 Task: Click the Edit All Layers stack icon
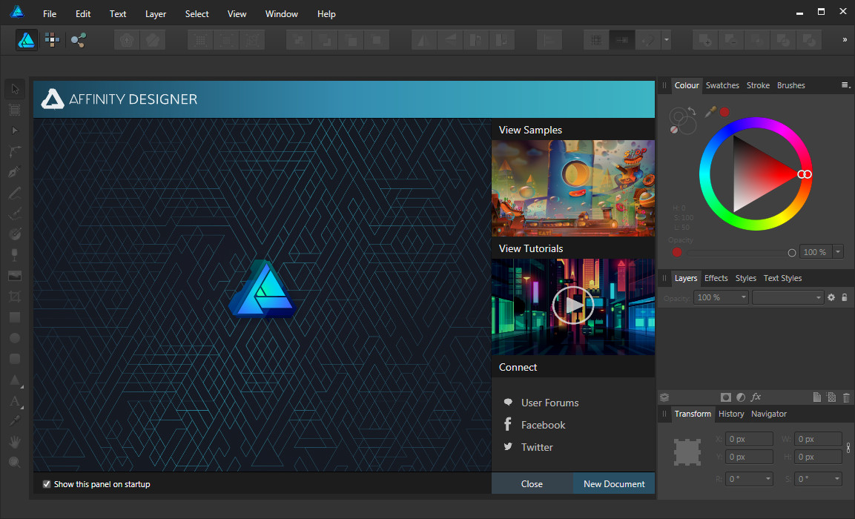pyautogui.click(x=664, y=397)
